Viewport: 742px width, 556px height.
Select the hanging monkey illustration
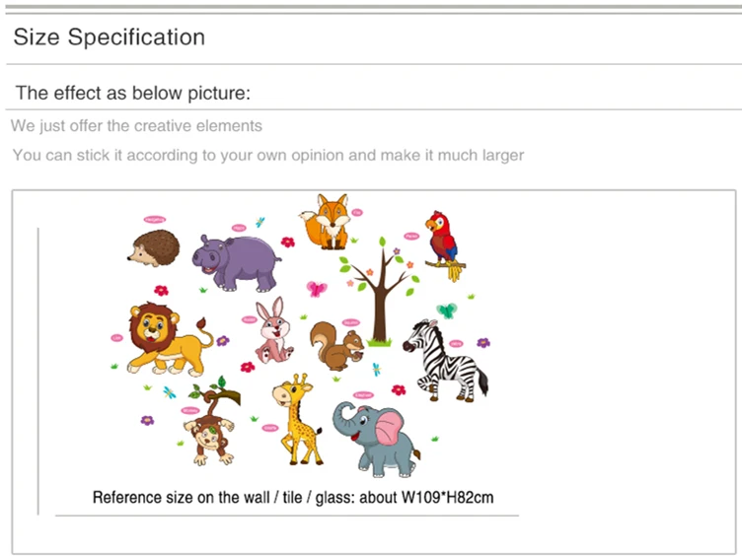212,421
